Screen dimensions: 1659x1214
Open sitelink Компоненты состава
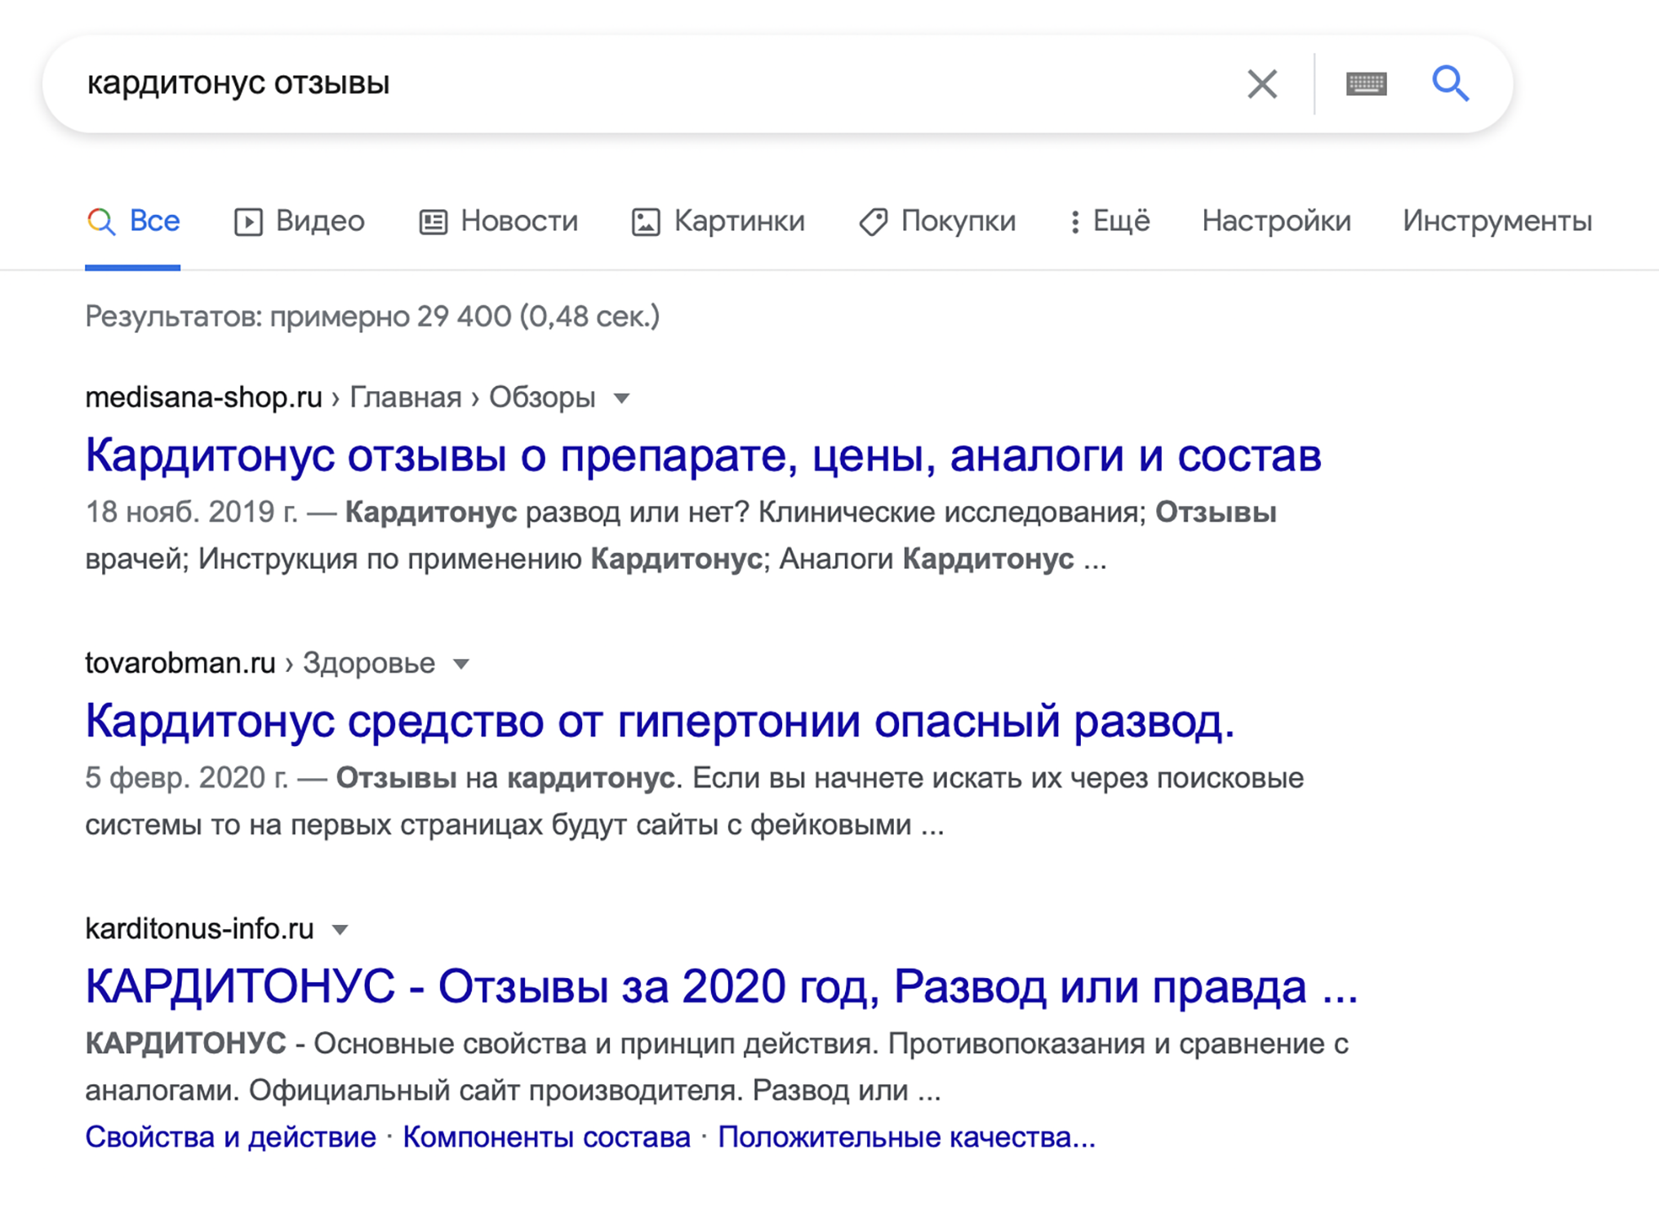click(546, 1136)
